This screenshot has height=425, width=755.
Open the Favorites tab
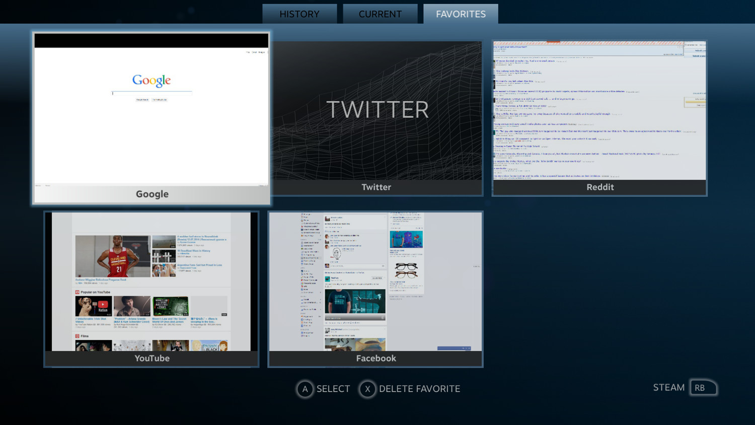point(461,14)
